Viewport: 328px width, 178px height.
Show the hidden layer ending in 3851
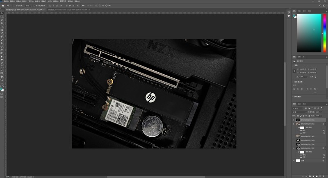pos(294,136)
